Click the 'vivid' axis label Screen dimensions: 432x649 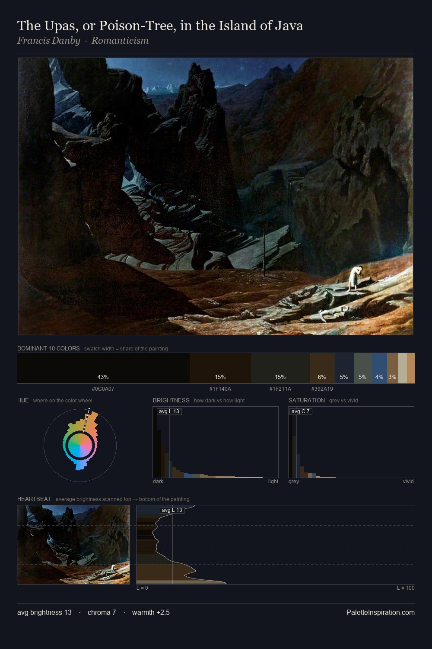408,482
